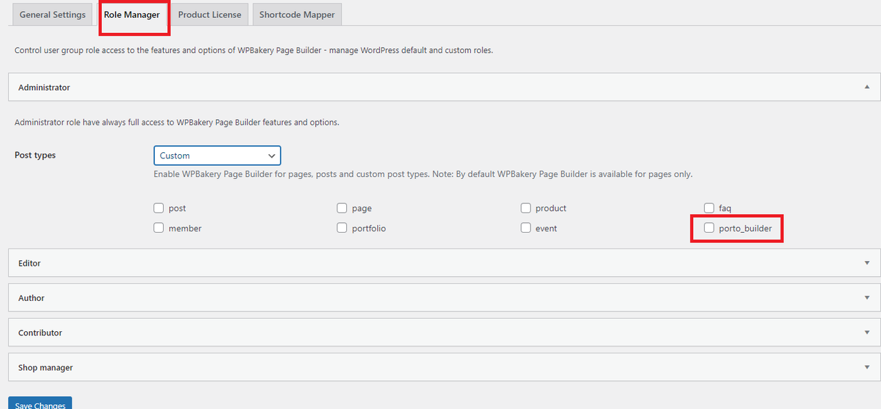Expand the Shop manager role section
The width and height of the screenshot is (881, 409).
[445, 367]
